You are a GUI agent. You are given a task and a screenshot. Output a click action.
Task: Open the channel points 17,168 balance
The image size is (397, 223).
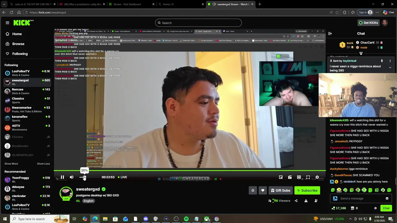pyautogui.click(x=339, y=208)
